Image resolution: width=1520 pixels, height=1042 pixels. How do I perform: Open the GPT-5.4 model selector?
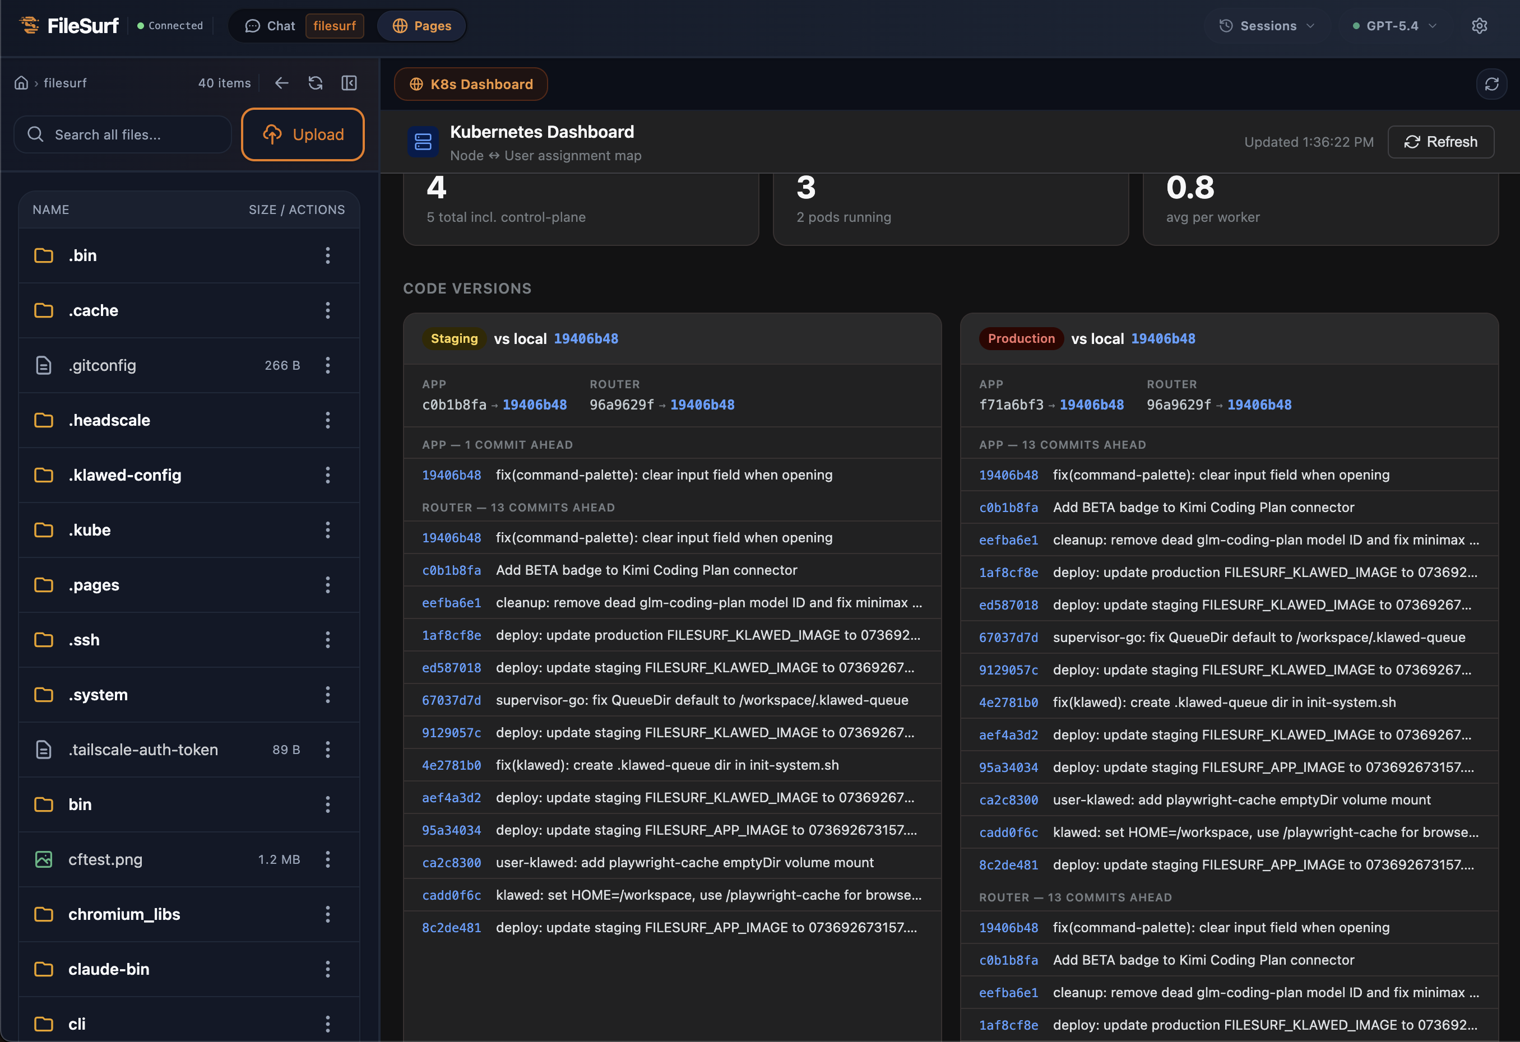point(1394,26)
